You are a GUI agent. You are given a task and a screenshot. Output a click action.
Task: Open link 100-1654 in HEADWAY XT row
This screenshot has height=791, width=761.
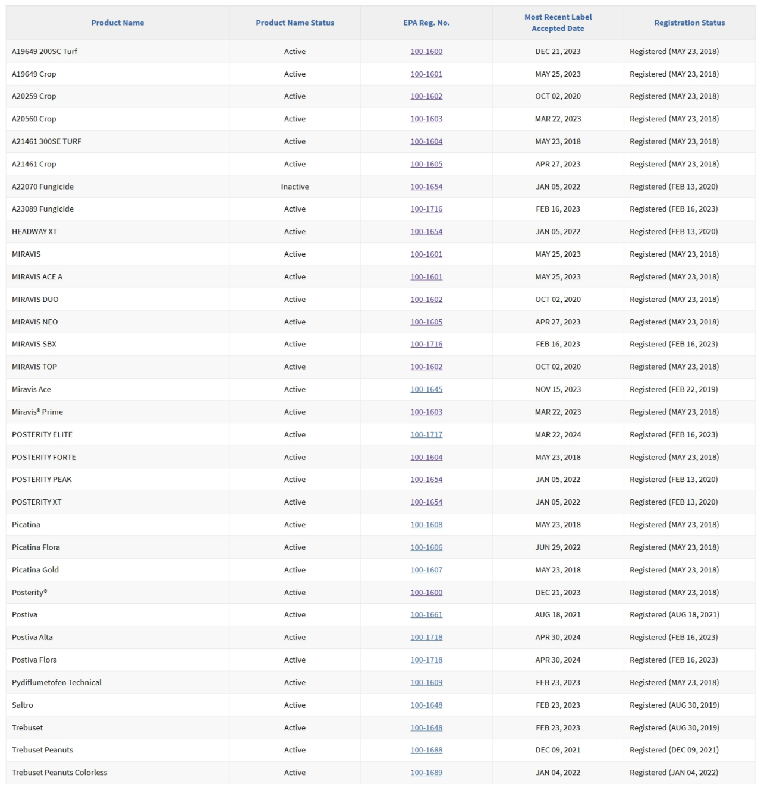point(426,232)
